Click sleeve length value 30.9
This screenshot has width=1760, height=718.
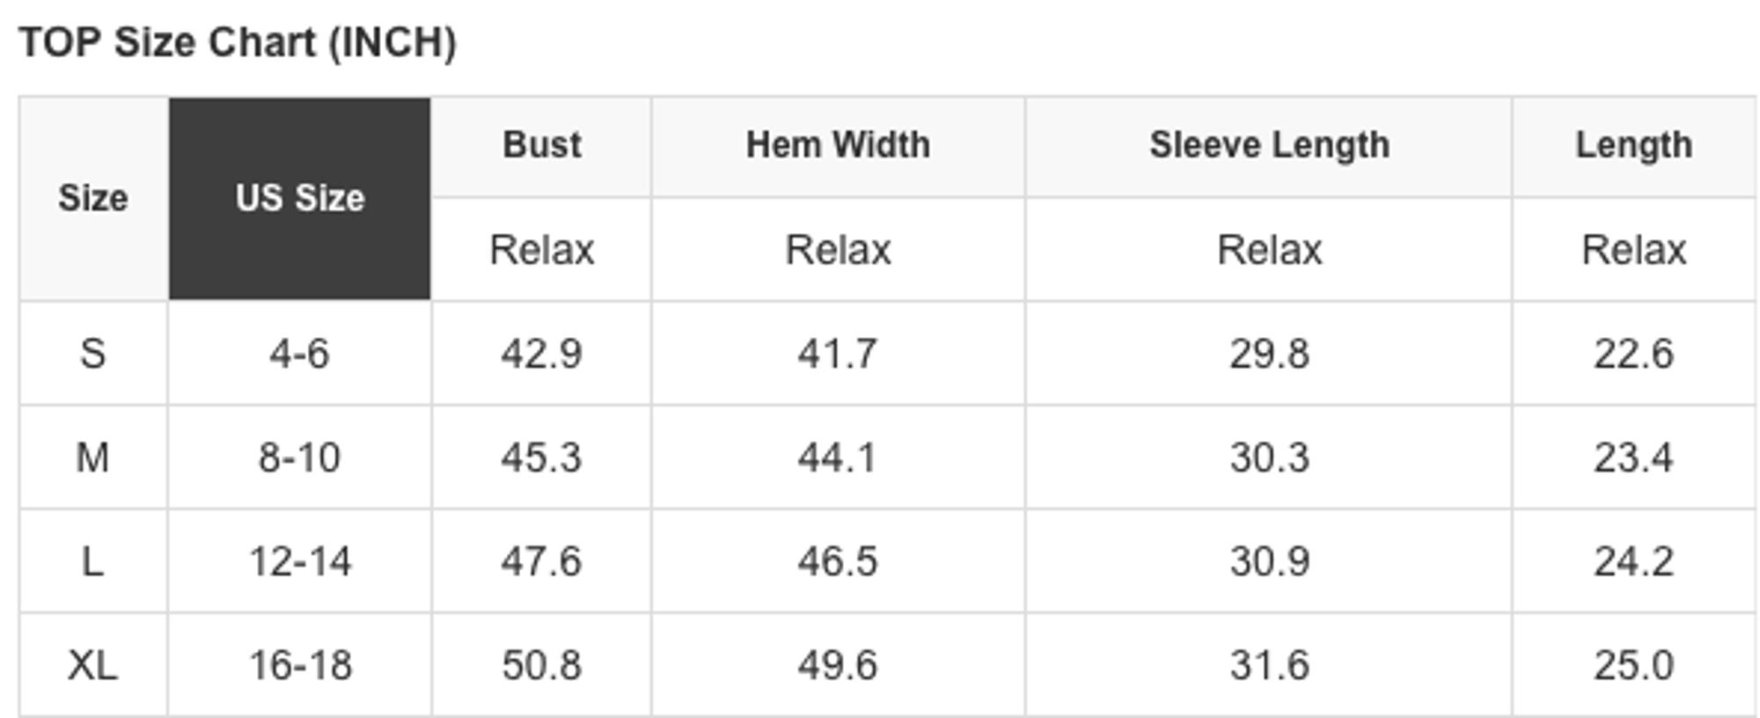click(1269, 561)
